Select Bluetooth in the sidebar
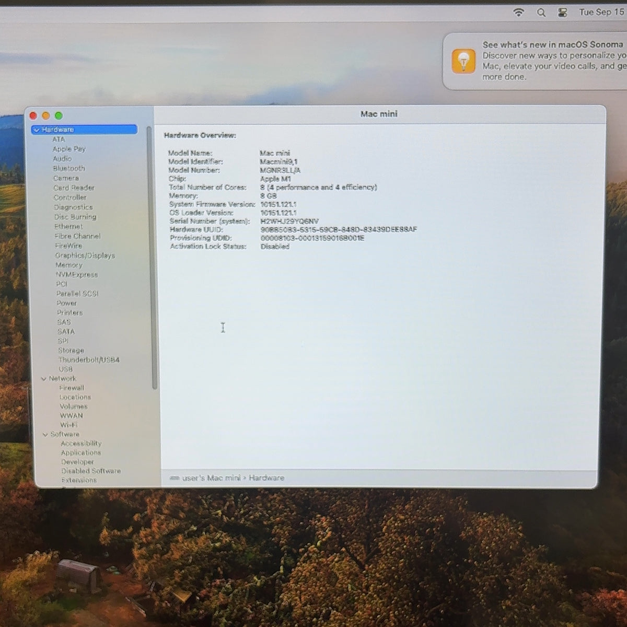This screenshot has width=627, height=627. click(69, 168)
